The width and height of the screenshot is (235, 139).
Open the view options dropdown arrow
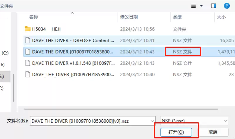coord(201,6)
